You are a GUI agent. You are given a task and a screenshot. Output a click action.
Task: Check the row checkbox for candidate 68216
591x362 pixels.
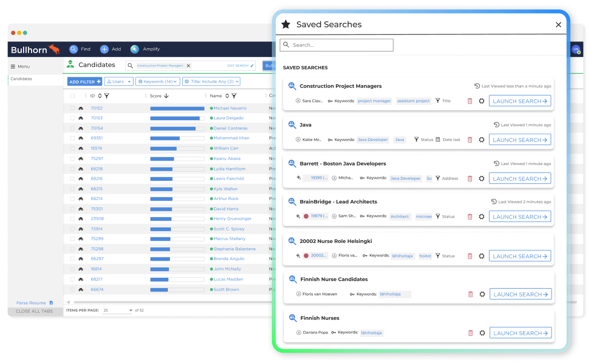(x=72, y=179)
